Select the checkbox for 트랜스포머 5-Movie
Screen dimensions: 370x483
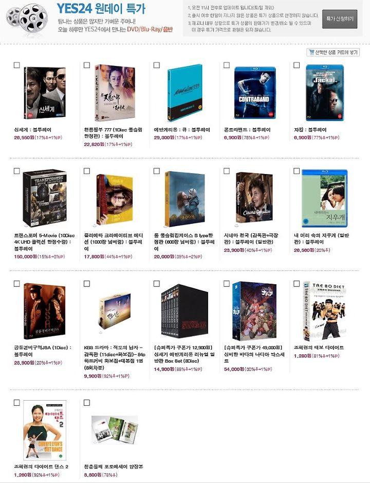pos(17,171)
